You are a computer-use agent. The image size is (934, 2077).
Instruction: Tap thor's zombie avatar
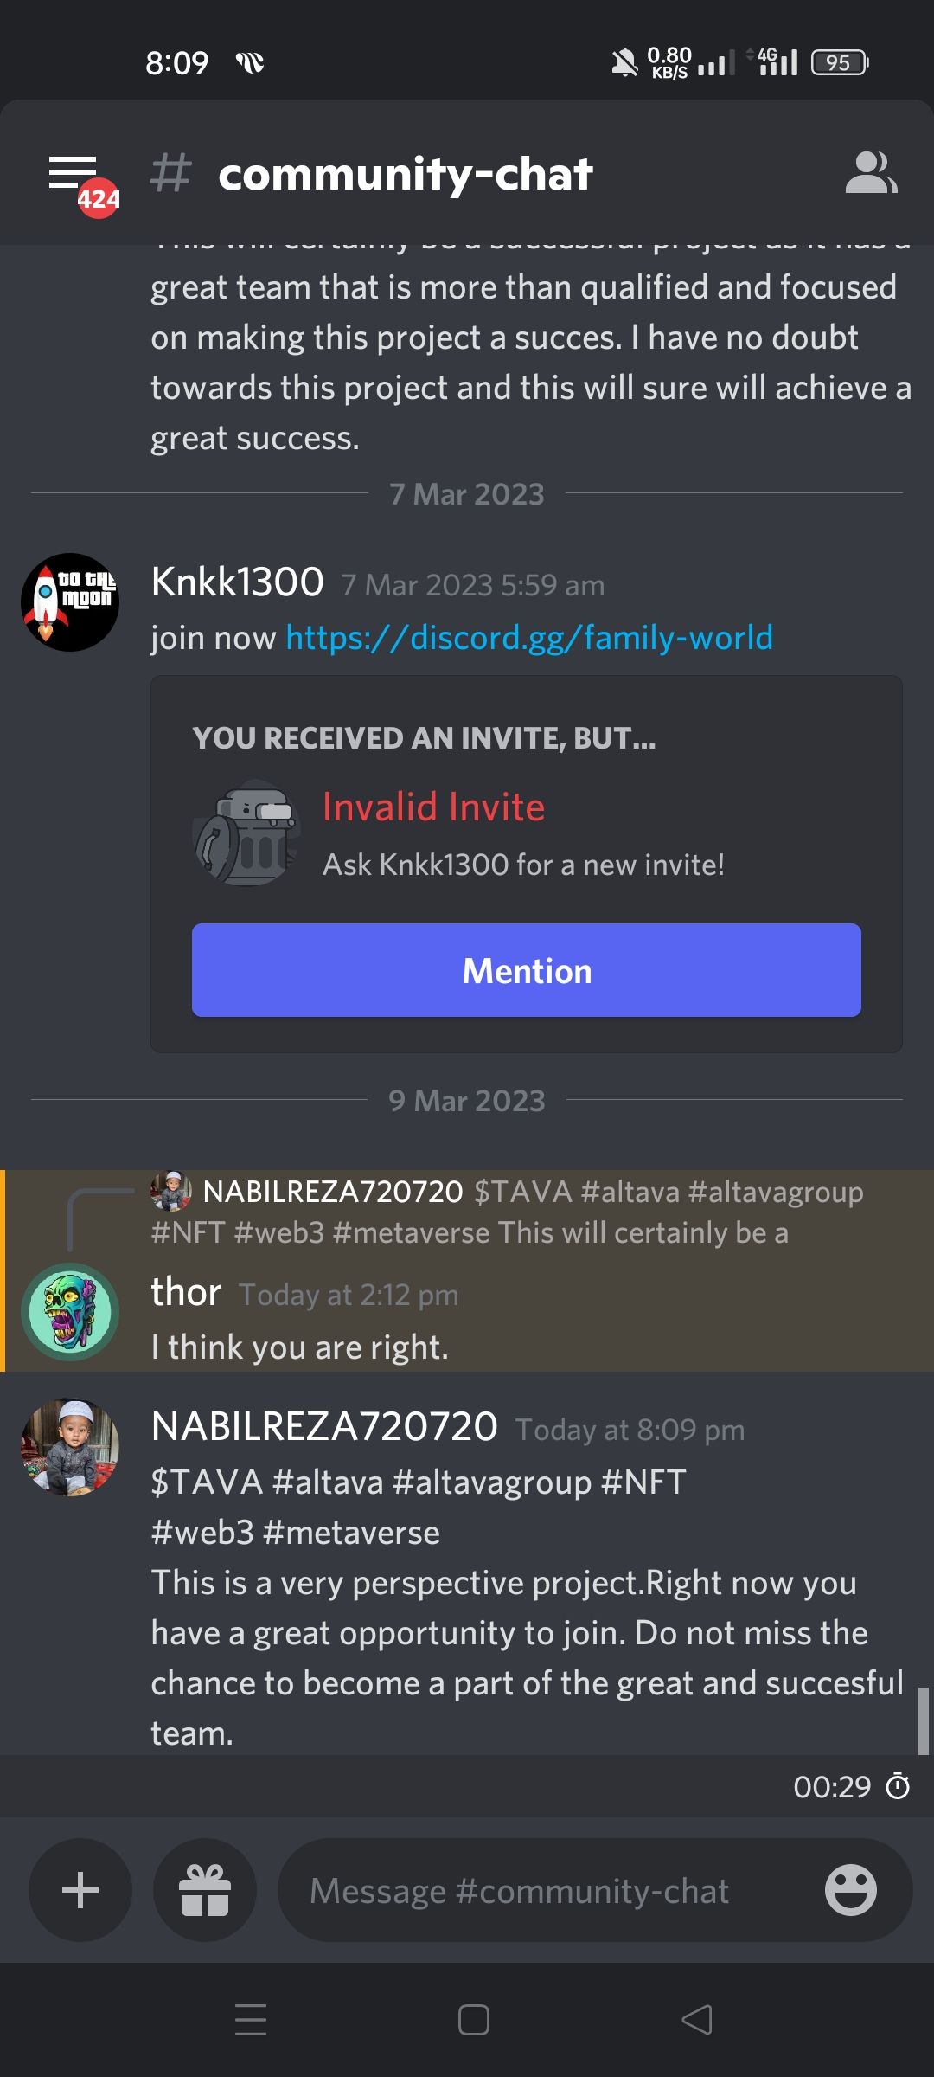tap(70, 1312)
